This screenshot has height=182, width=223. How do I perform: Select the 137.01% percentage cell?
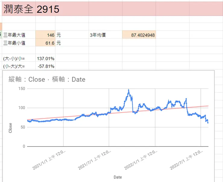click(x=46, y=58)
